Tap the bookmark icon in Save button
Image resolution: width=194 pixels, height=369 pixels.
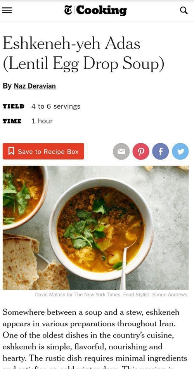click(11, 151)
